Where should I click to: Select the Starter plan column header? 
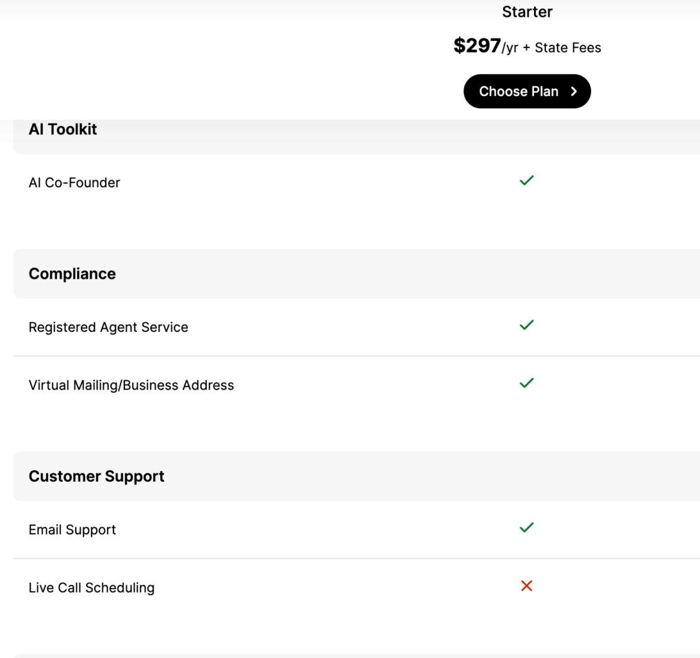tap(527, 12)
